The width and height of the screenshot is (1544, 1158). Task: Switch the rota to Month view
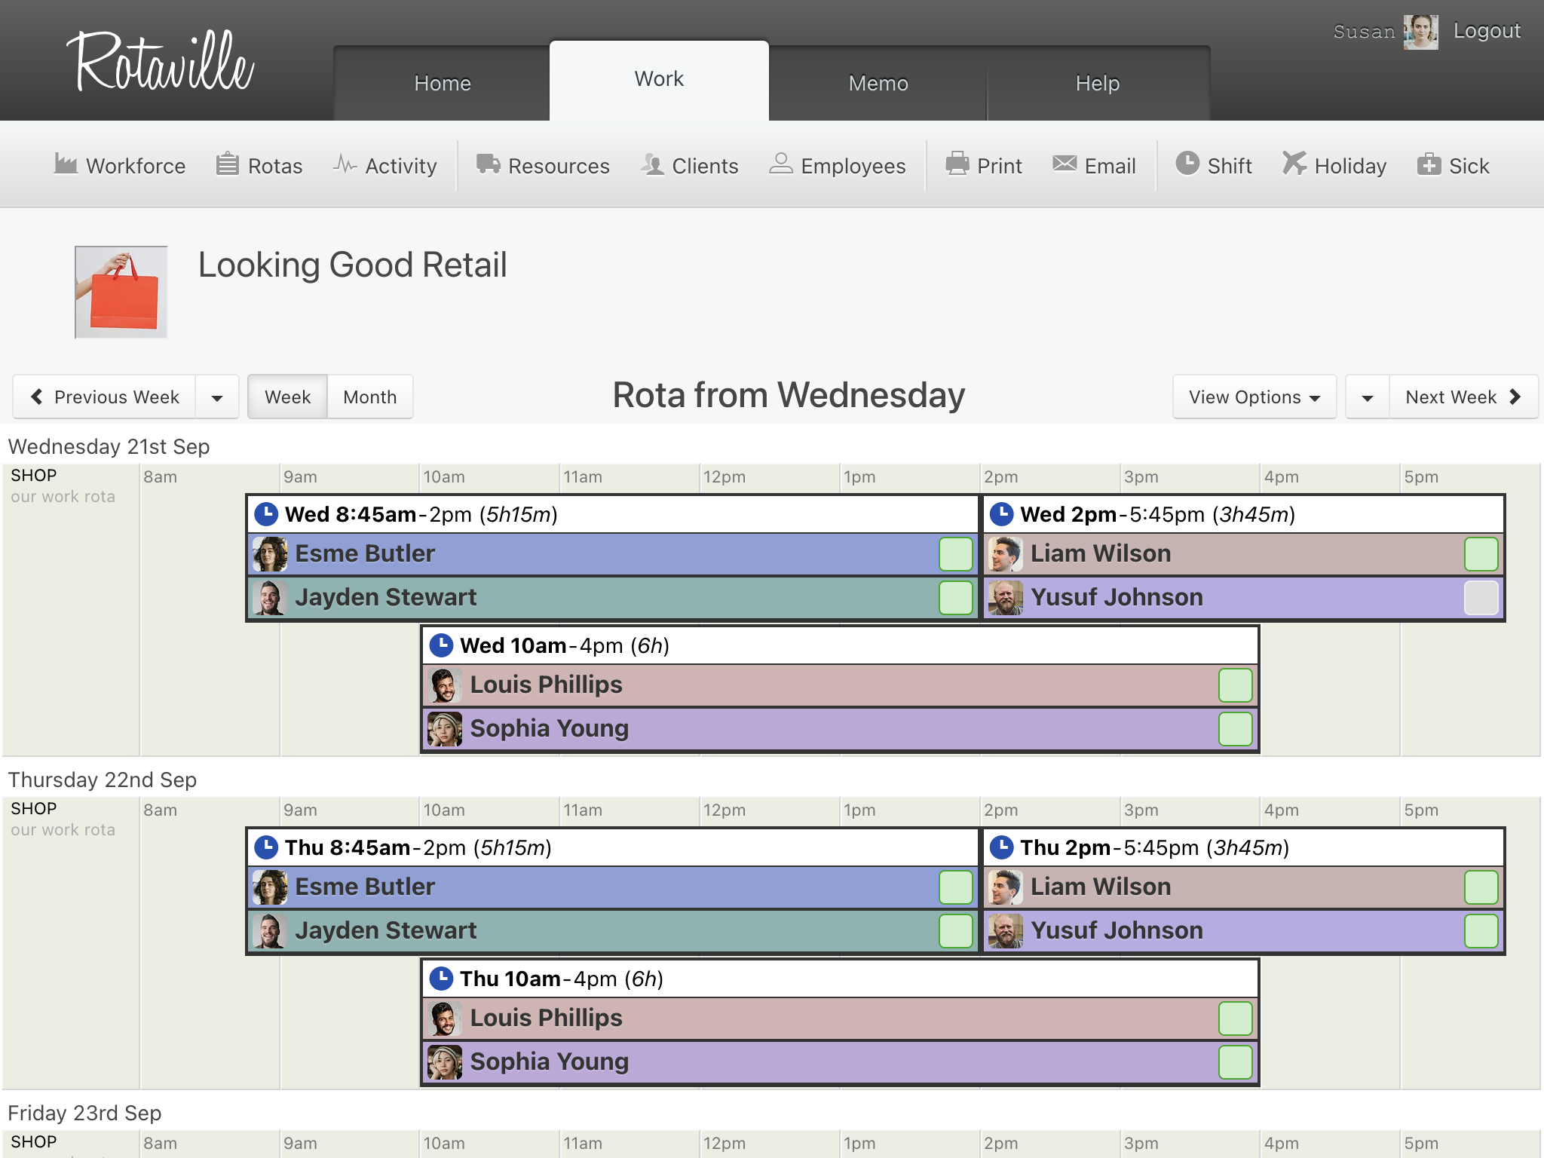click(x=369, y=397)
